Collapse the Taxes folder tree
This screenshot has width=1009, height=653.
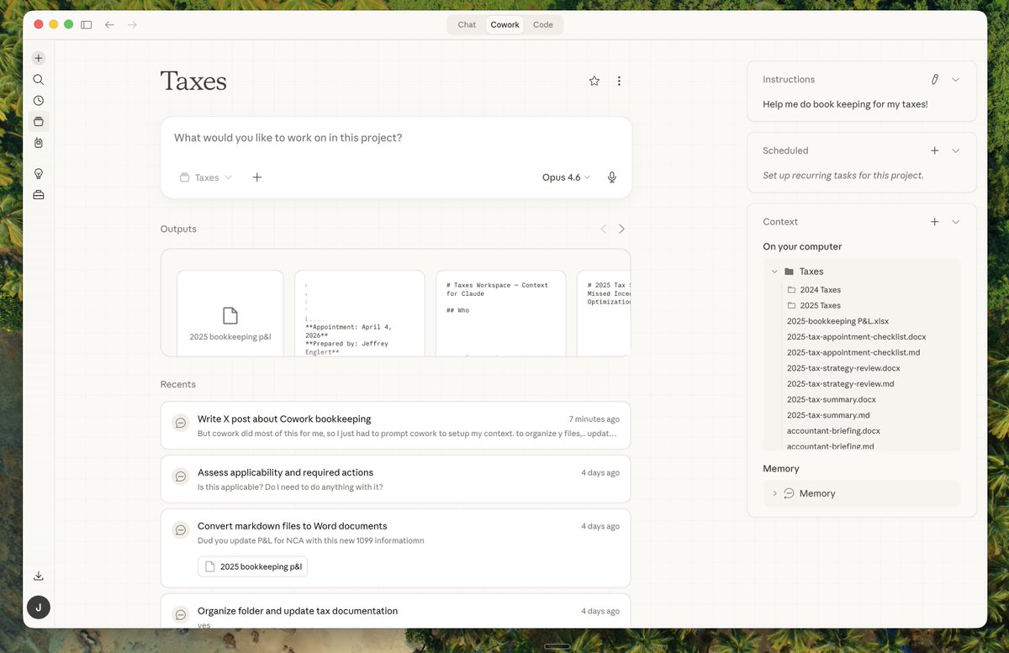tap(774, 271)
